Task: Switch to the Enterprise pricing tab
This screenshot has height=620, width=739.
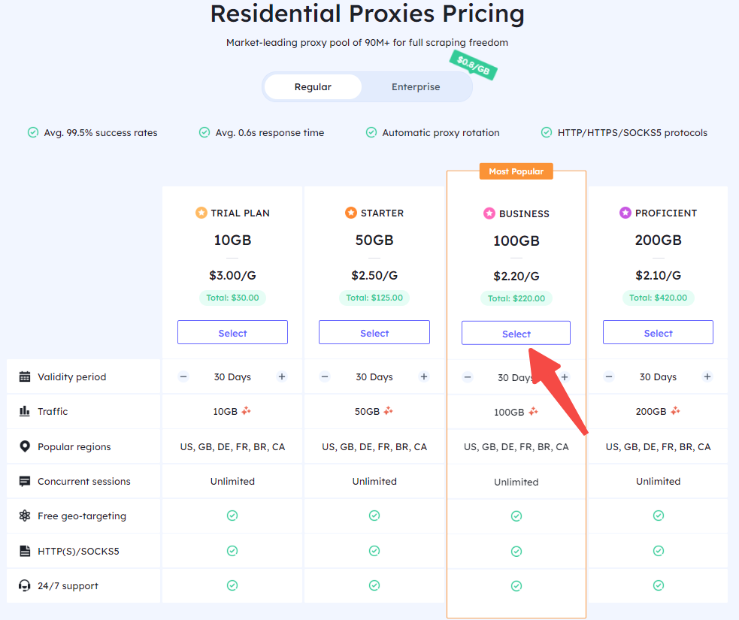Action: point(416,86)
